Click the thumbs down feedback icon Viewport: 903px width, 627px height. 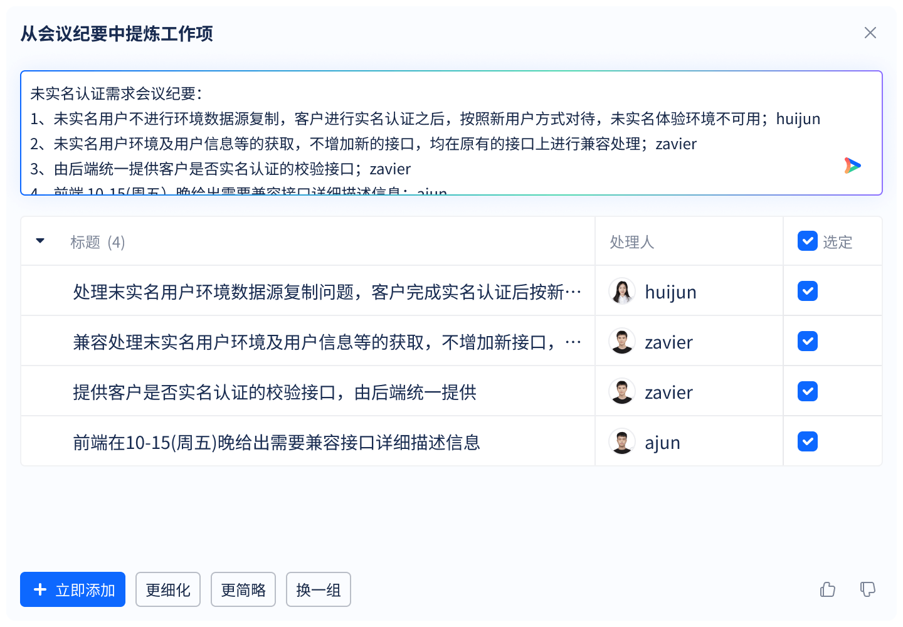coord(868,589)
